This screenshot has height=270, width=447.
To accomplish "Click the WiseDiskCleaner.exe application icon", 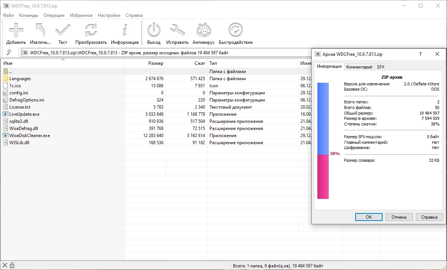I will point(6,136).
